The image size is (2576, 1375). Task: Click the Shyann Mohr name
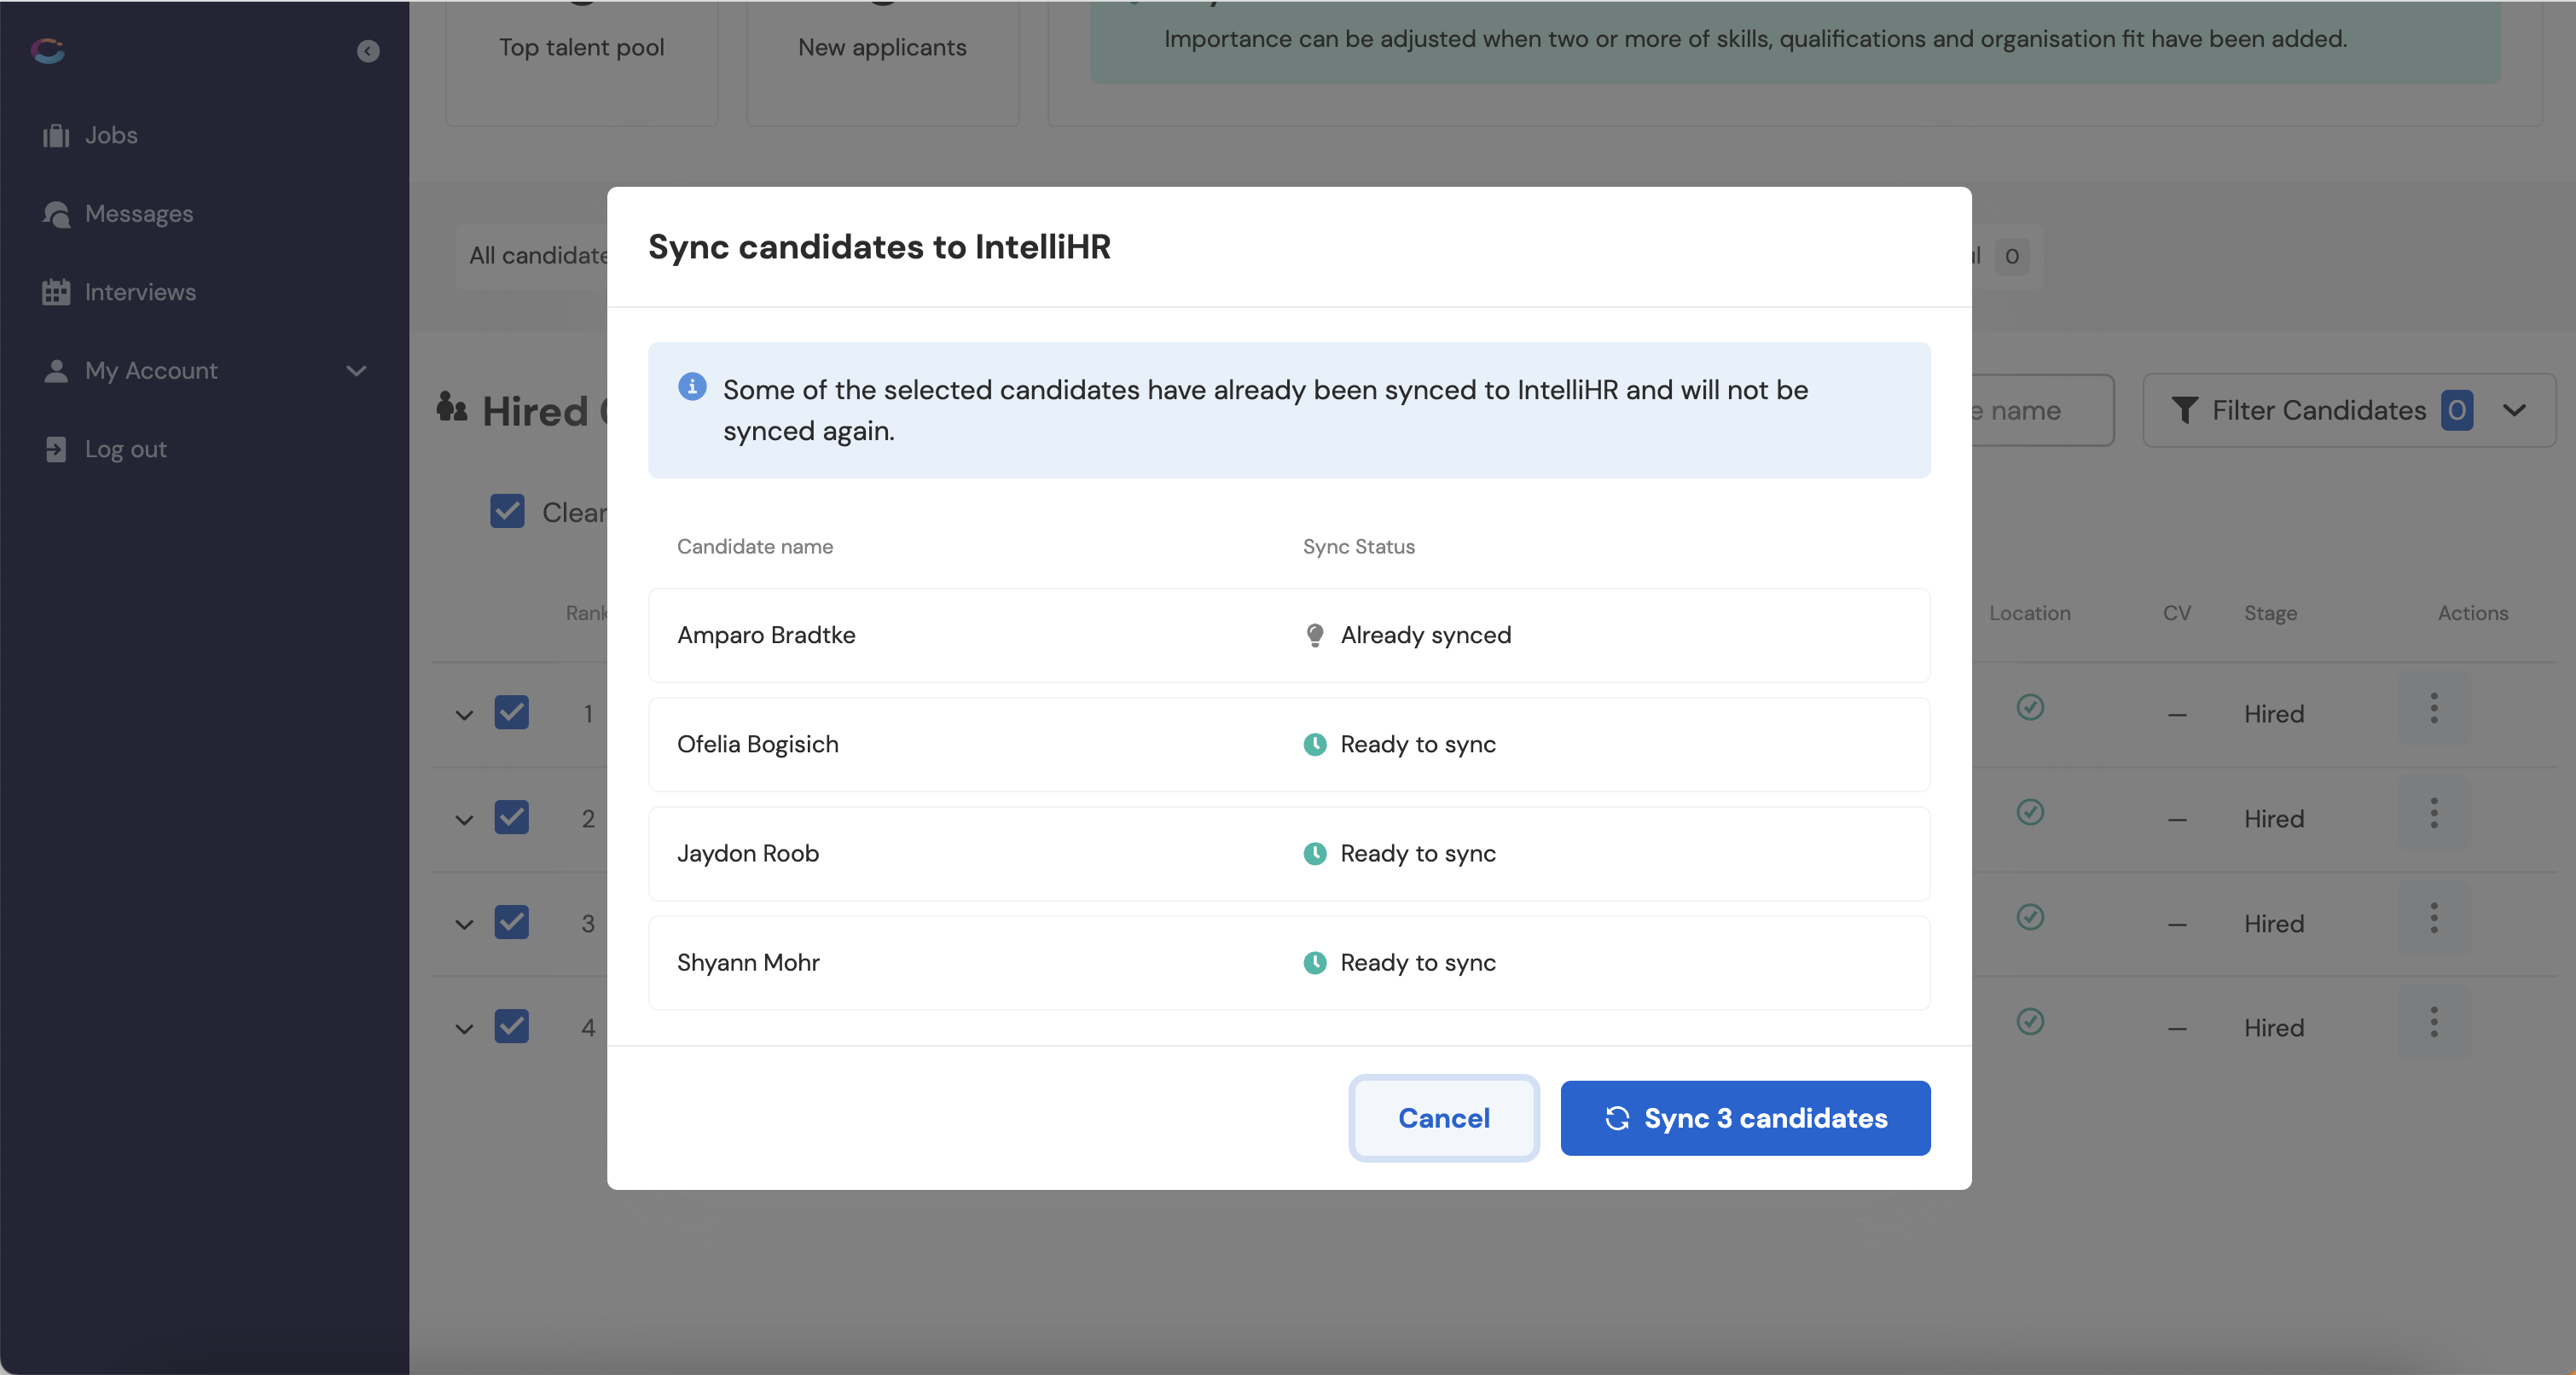pyautogui.click(x=748, y=962)
